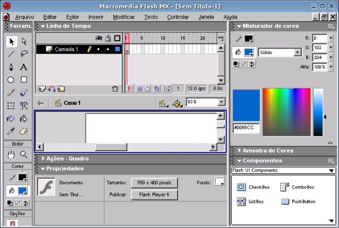Open the Editar menu
339x228 pixels.
pyautogui.click(x=50, y=17)
